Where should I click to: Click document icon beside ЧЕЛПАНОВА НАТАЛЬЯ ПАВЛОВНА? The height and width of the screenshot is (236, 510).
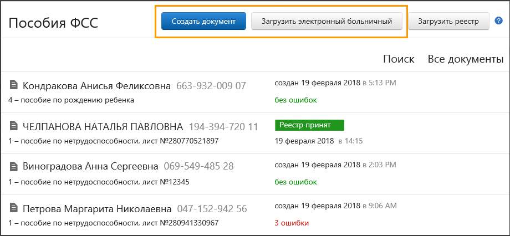(x=14, y=126)
